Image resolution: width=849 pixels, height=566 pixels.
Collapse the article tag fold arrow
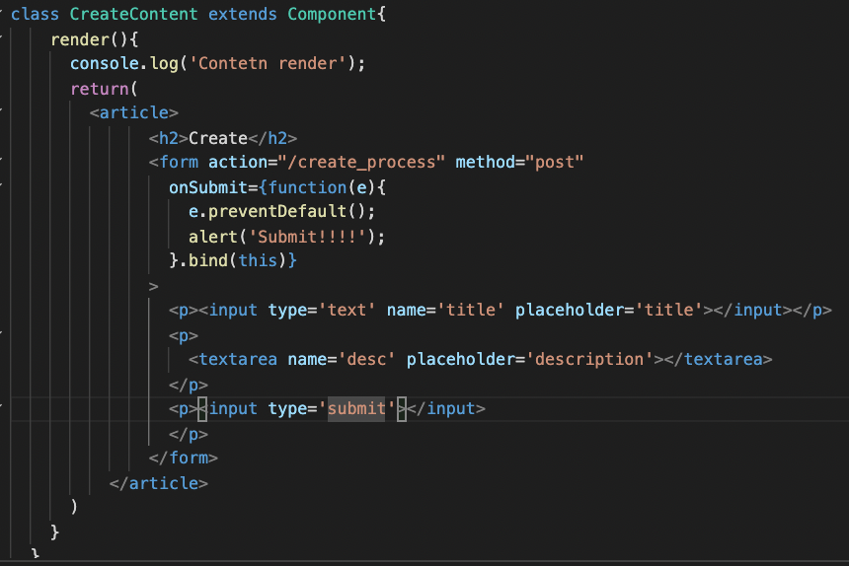(1, 110)
